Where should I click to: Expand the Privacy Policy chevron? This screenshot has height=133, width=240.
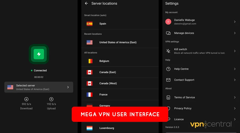pos(235,108)
